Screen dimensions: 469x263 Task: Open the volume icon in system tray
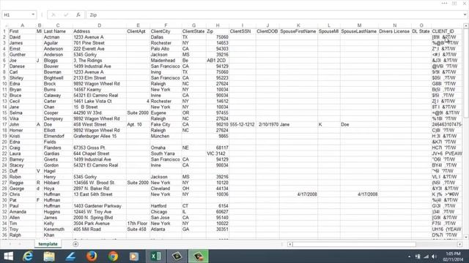[434, 256]
